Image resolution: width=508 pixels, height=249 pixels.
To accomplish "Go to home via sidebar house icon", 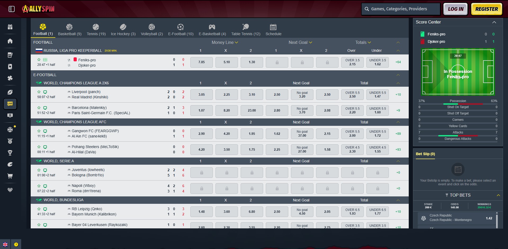I will (x=10, y=41).
